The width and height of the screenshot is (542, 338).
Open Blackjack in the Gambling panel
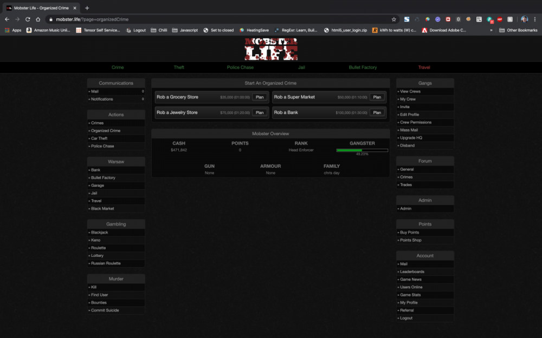(100, 233)
